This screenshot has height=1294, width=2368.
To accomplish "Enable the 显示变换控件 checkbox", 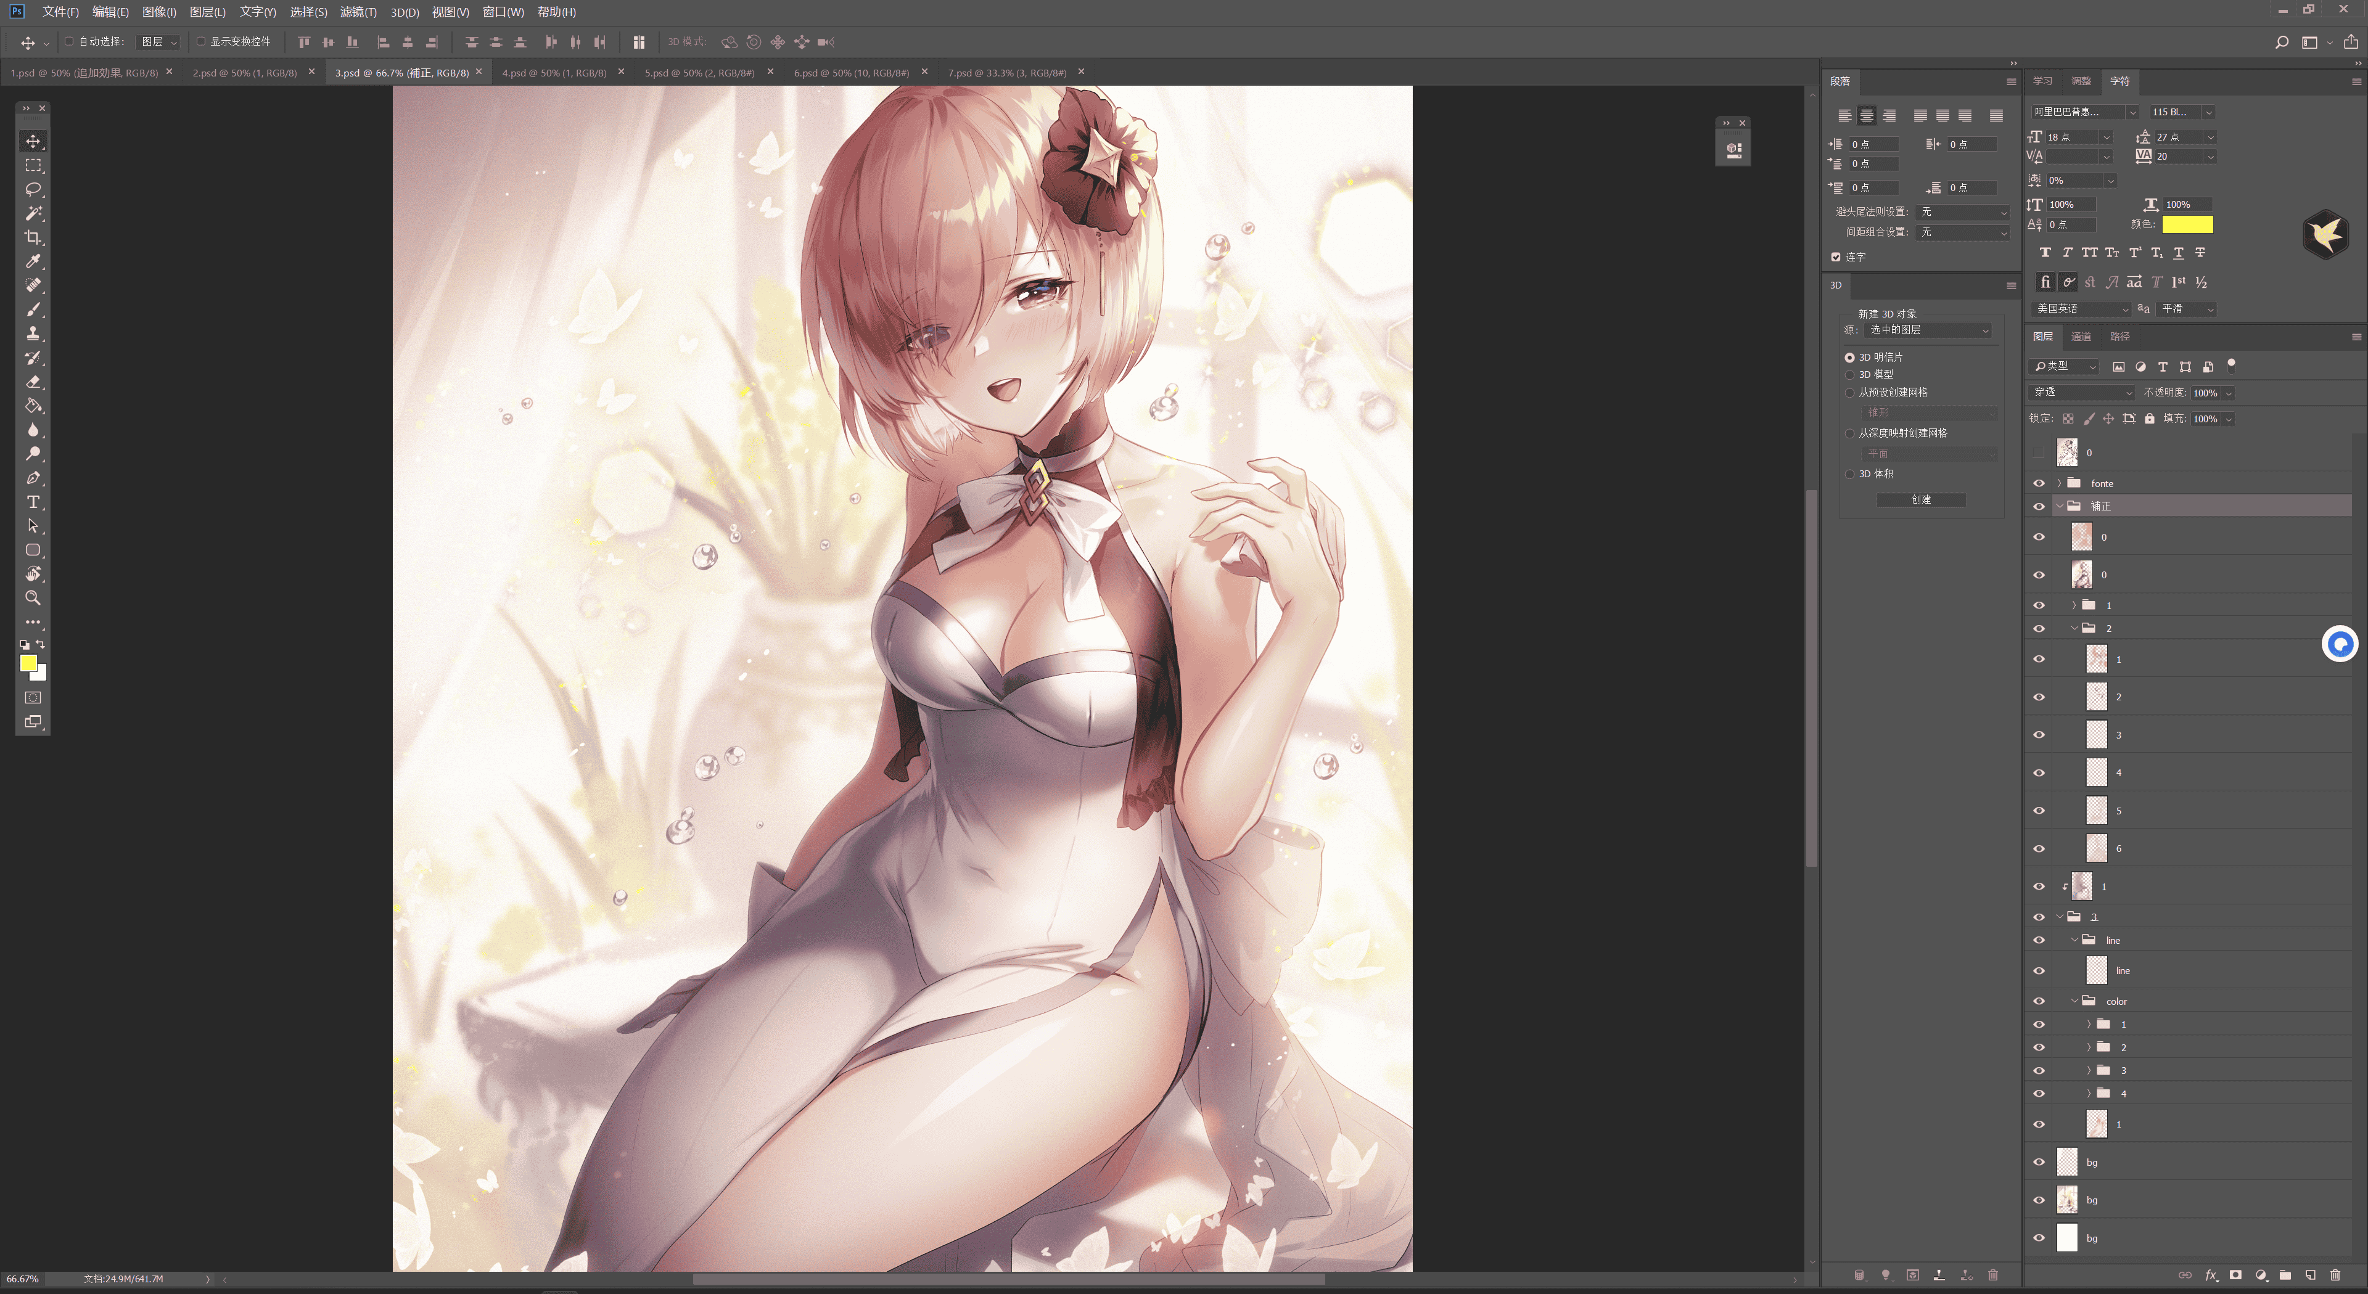I will coord(200,41).
